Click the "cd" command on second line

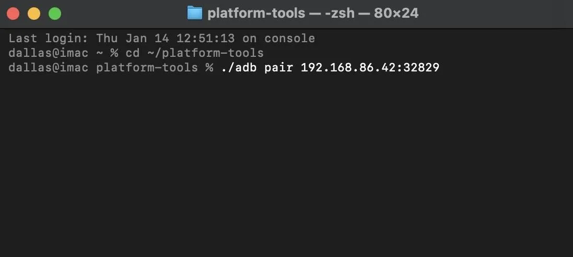point(133,53)
